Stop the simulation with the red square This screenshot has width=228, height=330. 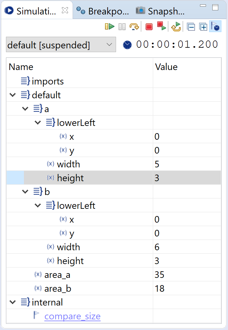tap(149, 27)
